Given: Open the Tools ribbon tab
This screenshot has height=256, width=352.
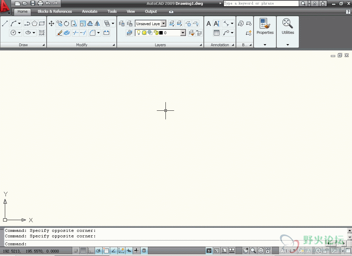Looking at the screenshot, I should pos(112,11).
